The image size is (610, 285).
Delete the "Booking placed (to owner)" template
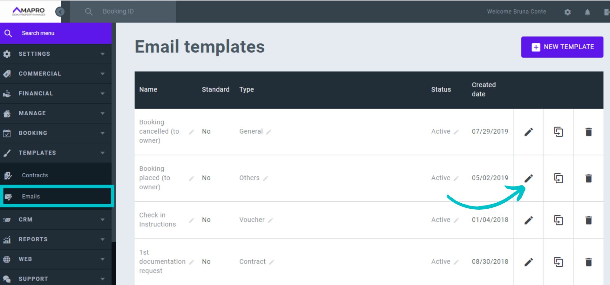pyautogui.click(x=589, y=178)
